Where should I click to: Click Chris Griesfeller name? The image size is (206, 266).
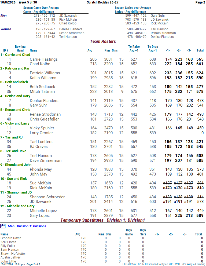point(44,119)
